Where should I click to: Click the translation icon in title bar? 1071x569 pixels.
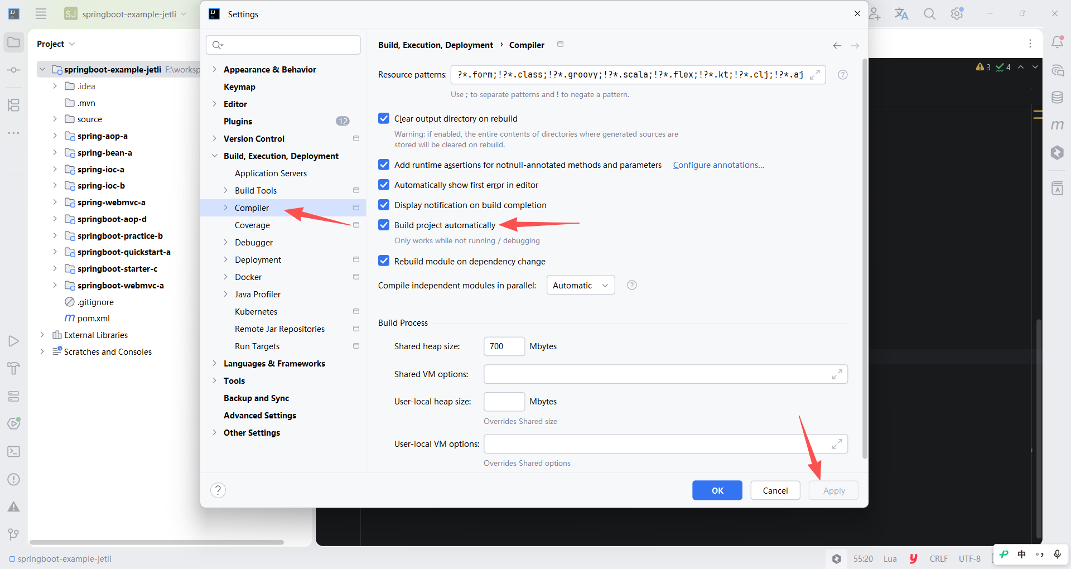(901, 14)
